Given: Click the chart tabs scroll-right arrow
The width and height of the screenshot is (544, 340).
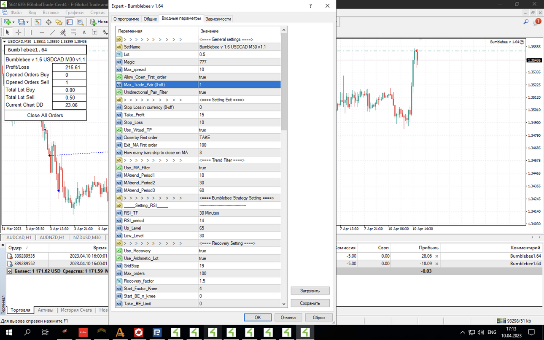Looking at the screenshot, I should 539,237.
